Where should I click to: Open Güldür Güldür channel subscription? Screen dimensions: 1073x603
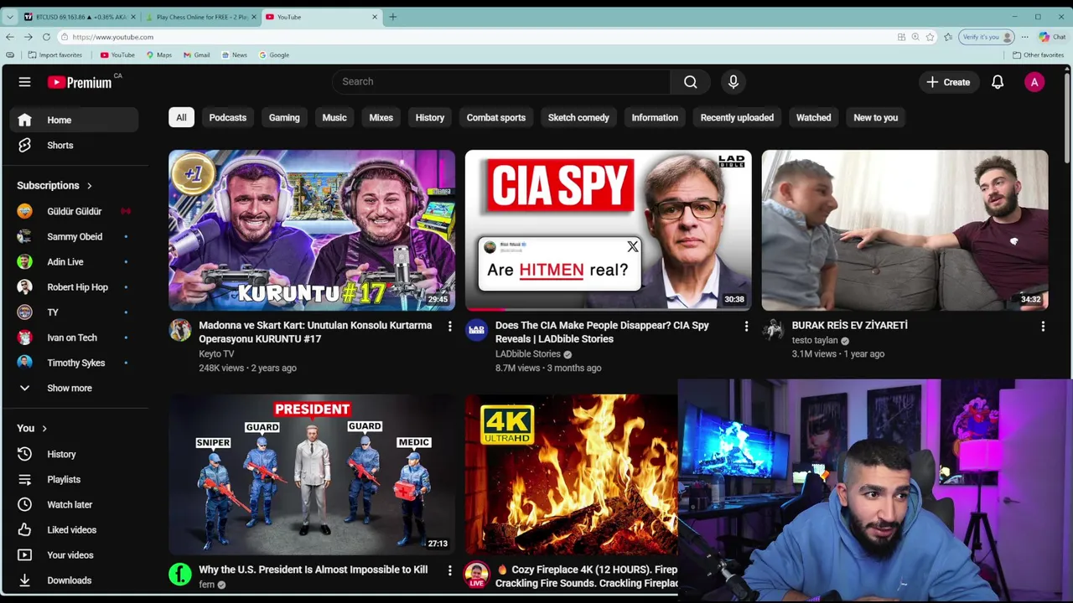tap(75, 211)
